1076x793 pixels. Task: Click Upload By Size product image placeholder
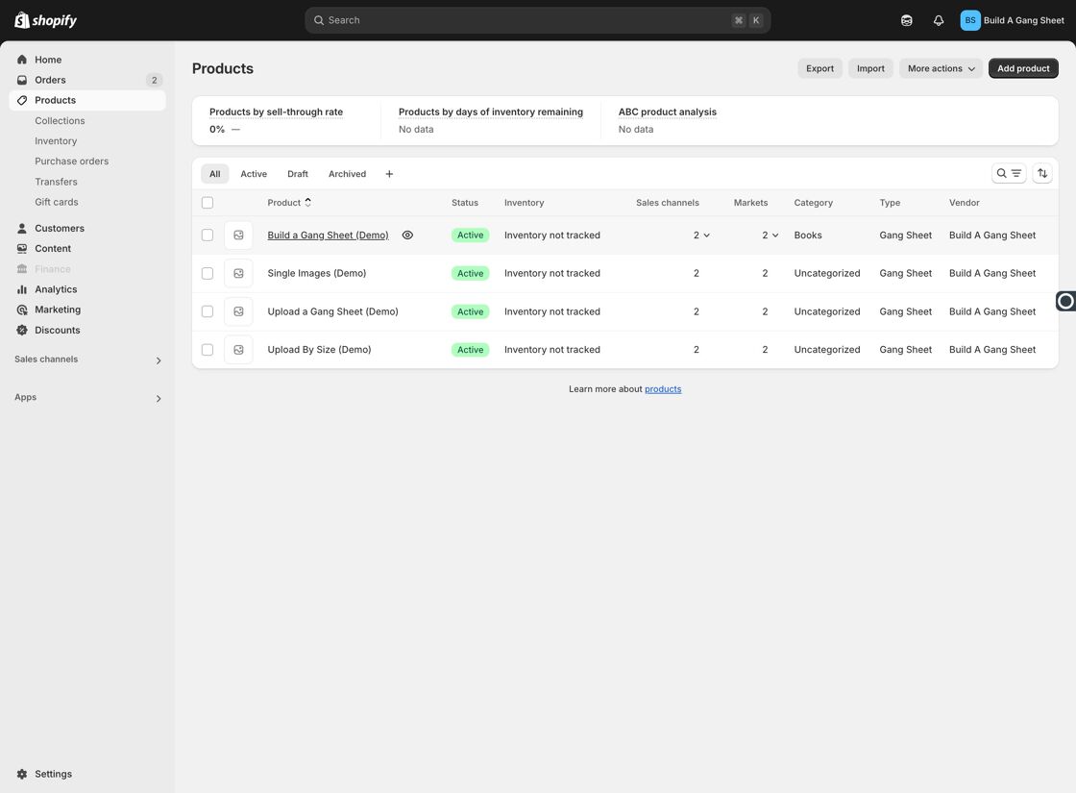click(238, 350)
